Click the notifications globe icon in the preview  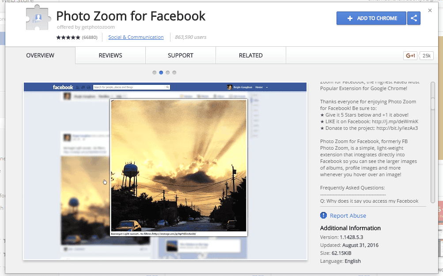[x=88, y=87]
